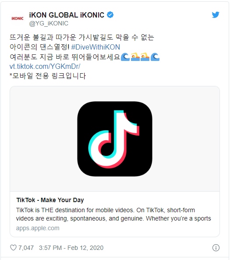Screen dimensions: 230x260
Task: Click the TikTok app logo image
Action: pyautogui.click(x=115, y=139)
